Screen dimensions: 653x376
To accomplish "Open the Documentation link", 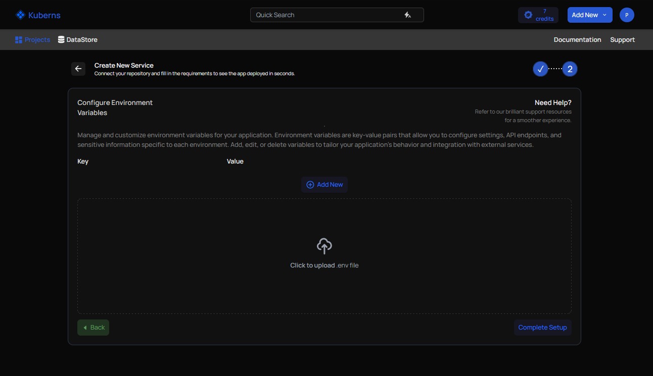I will click(577, 39).
